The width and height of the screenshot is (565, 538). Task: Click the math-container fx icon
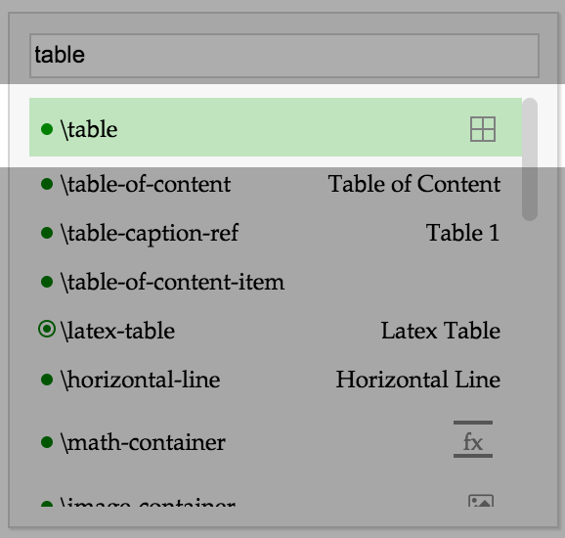click(473, 439)
